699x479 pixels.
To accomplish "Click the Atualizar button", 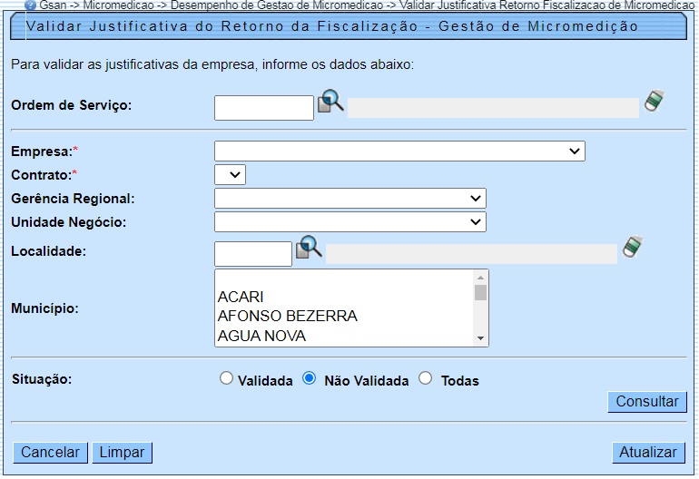I will pos(648,453).
